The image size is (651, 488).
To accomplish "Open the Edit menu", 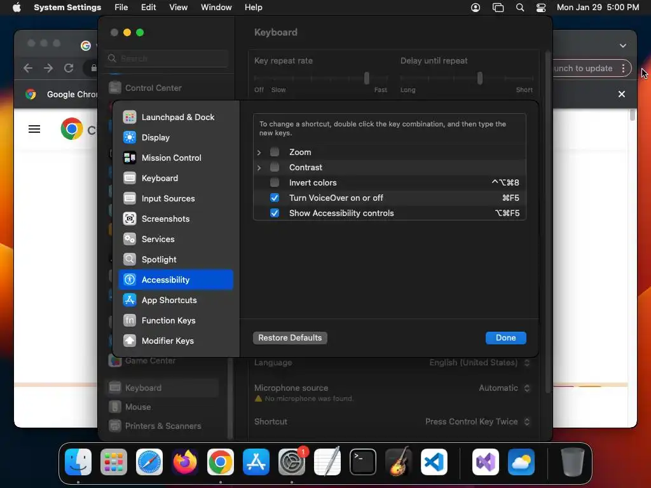I will (148, 7).
